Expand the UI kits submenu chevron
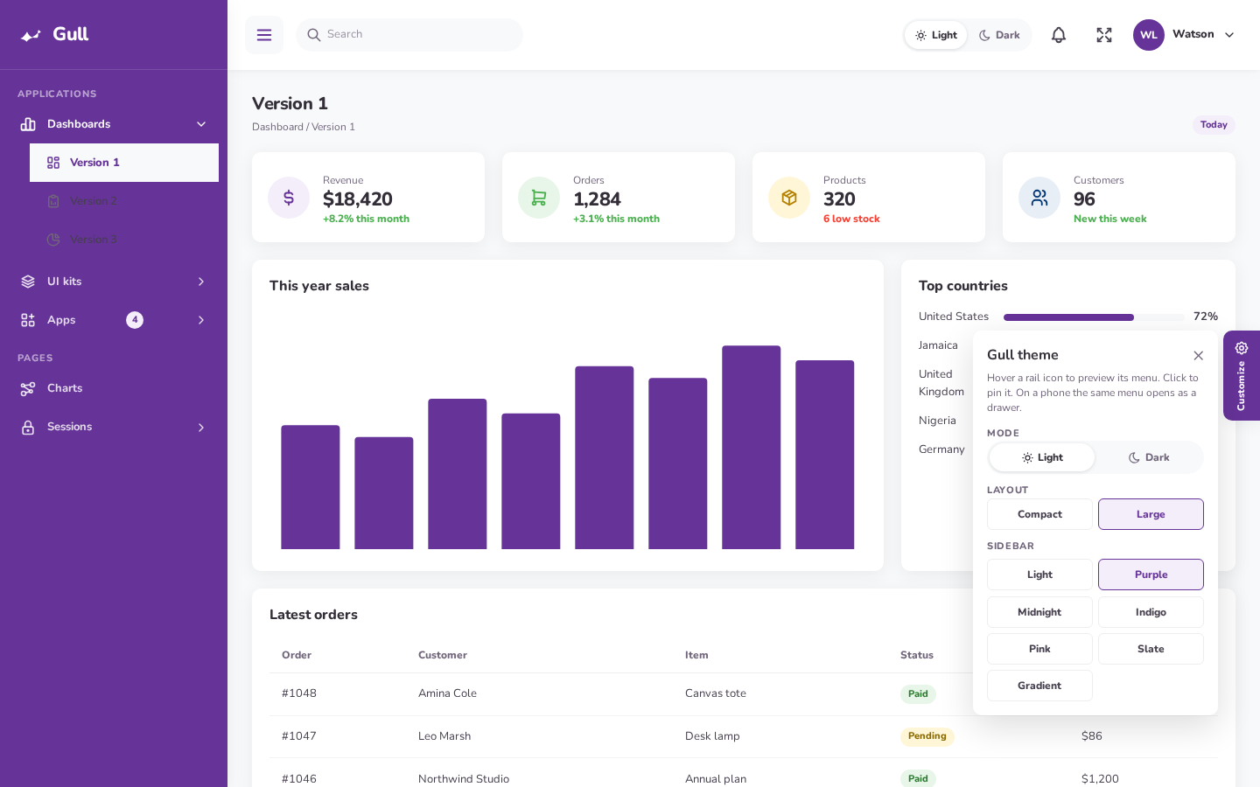Viewport: 1260px width, 787px height. [201, 282]
